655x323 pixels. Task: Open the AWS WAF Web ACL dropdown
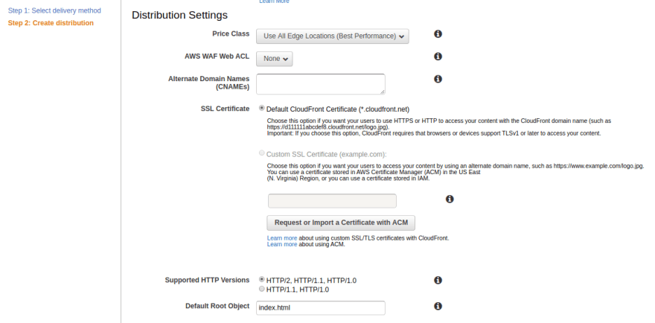(x=275, y=59)
